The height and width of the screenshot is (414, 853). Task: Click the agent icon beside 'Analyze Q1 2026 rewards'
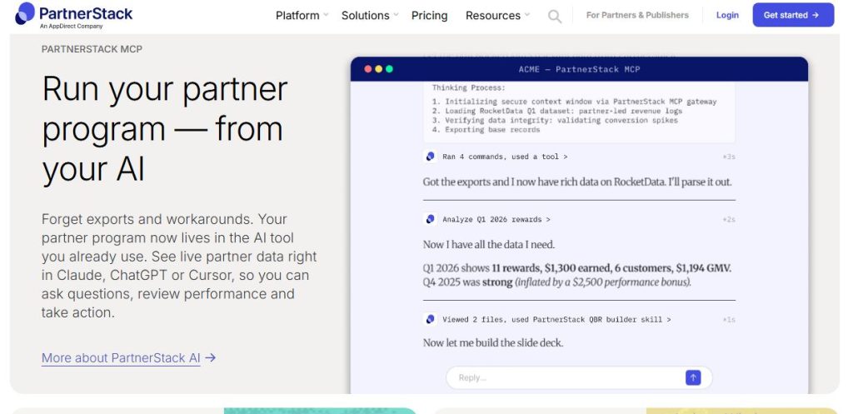click(430, 219)
